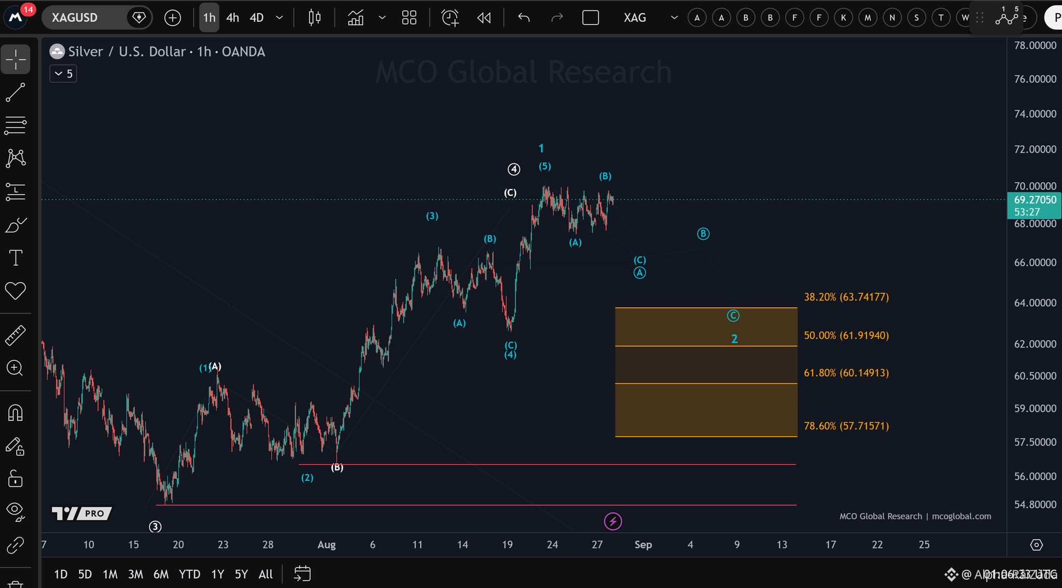1062x588 pixels.
Task: Add symbol to compare with plus icon
Action: coord(173,18)
